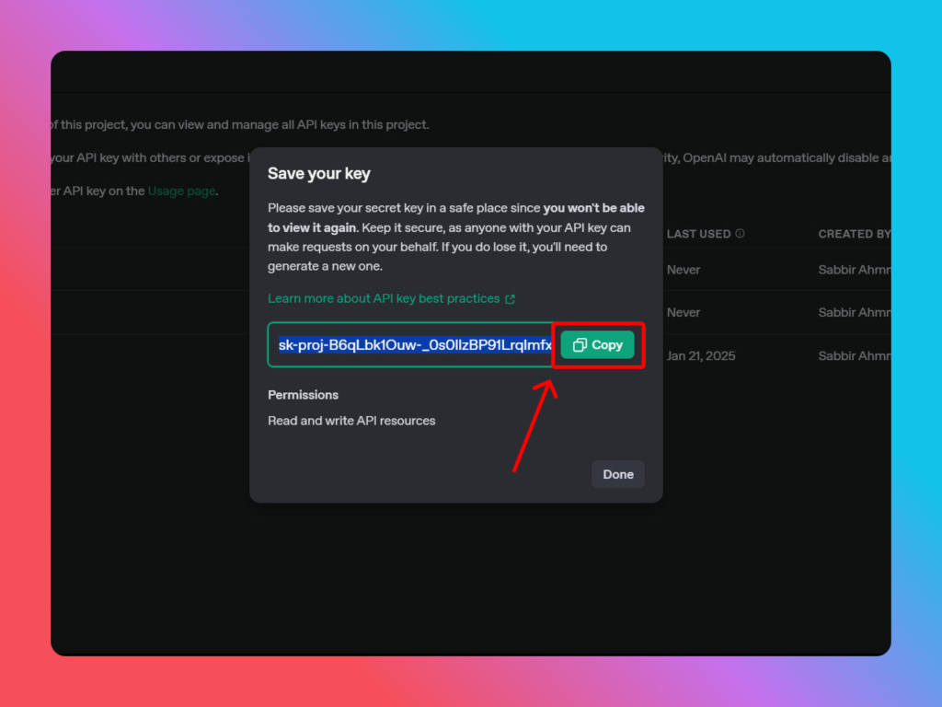Open the Usage page link
The width and height of the screenshot is (942, 707).
[181, 191]
